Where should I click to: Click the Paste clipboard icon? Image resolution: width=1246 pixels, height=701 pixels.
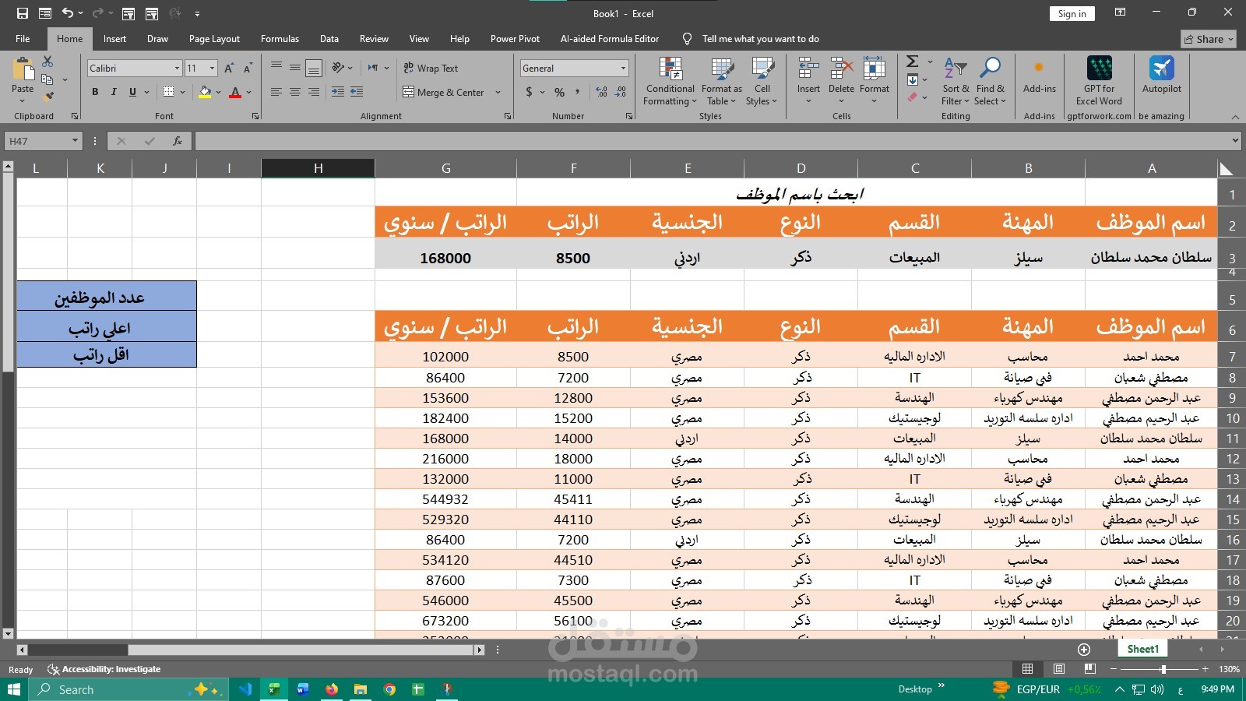23,69
